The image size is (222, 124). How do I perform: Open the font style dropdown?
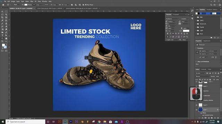point(185,19)
